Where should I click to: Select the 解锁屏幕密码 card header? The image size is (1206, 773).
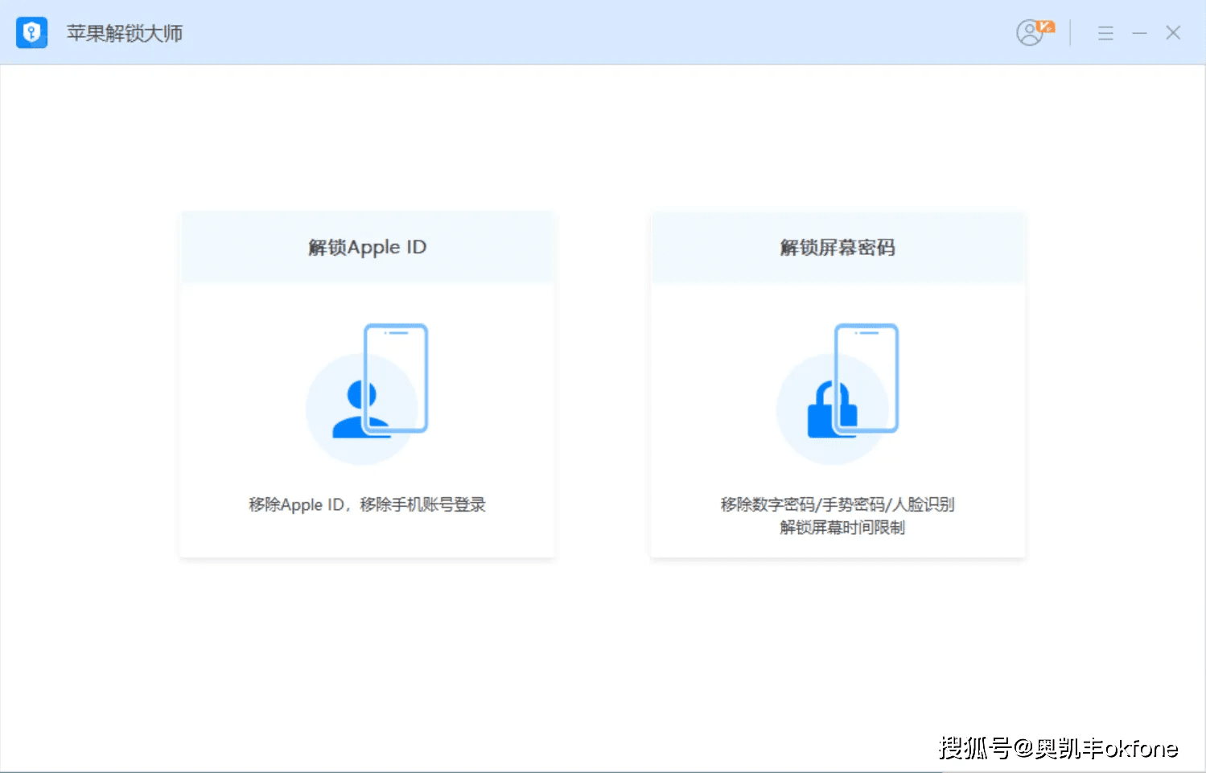coord(838,247)
